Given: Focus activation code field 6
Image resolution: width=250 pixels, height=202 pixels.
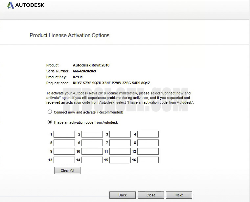Looking at the screenshot, I should (x=92, y=143).
